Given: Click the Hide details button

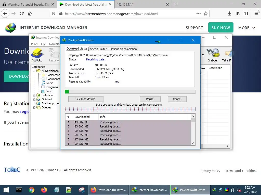Looking at the screenshot, I should [86, 99].
